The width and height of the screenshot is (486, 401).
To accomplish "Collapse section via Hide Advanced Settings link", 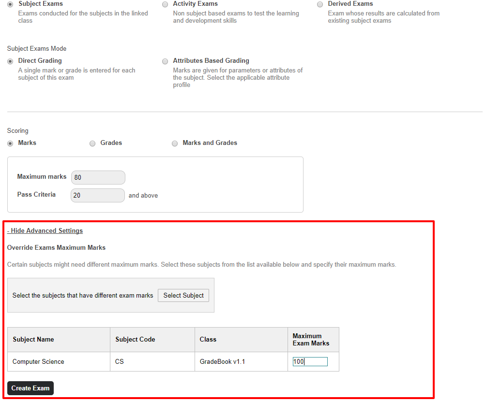I will coord(45,231).
